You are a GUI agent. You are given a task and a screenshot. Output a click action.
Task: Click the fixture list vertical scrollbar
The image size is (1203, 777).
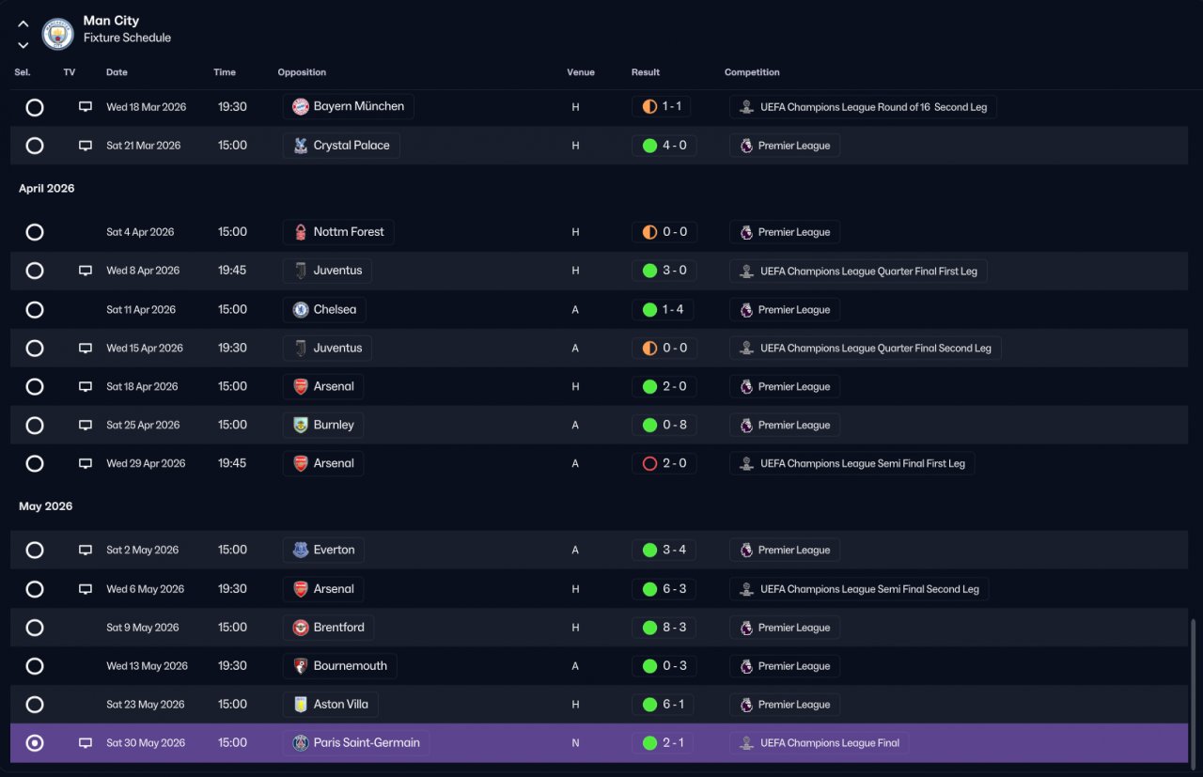(x=1195, y=691)
